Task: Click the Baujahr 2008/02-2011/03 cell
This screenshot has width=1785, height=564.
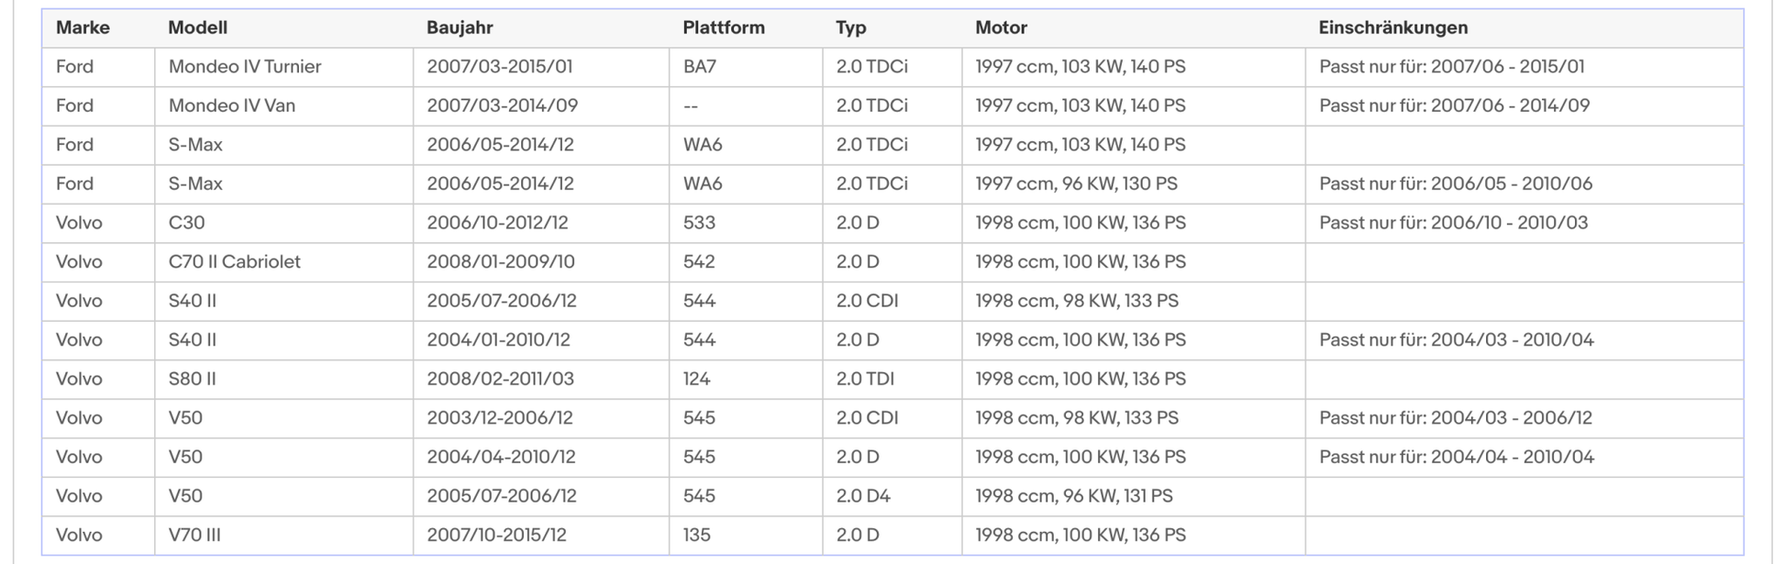Action: coord(500,379)
